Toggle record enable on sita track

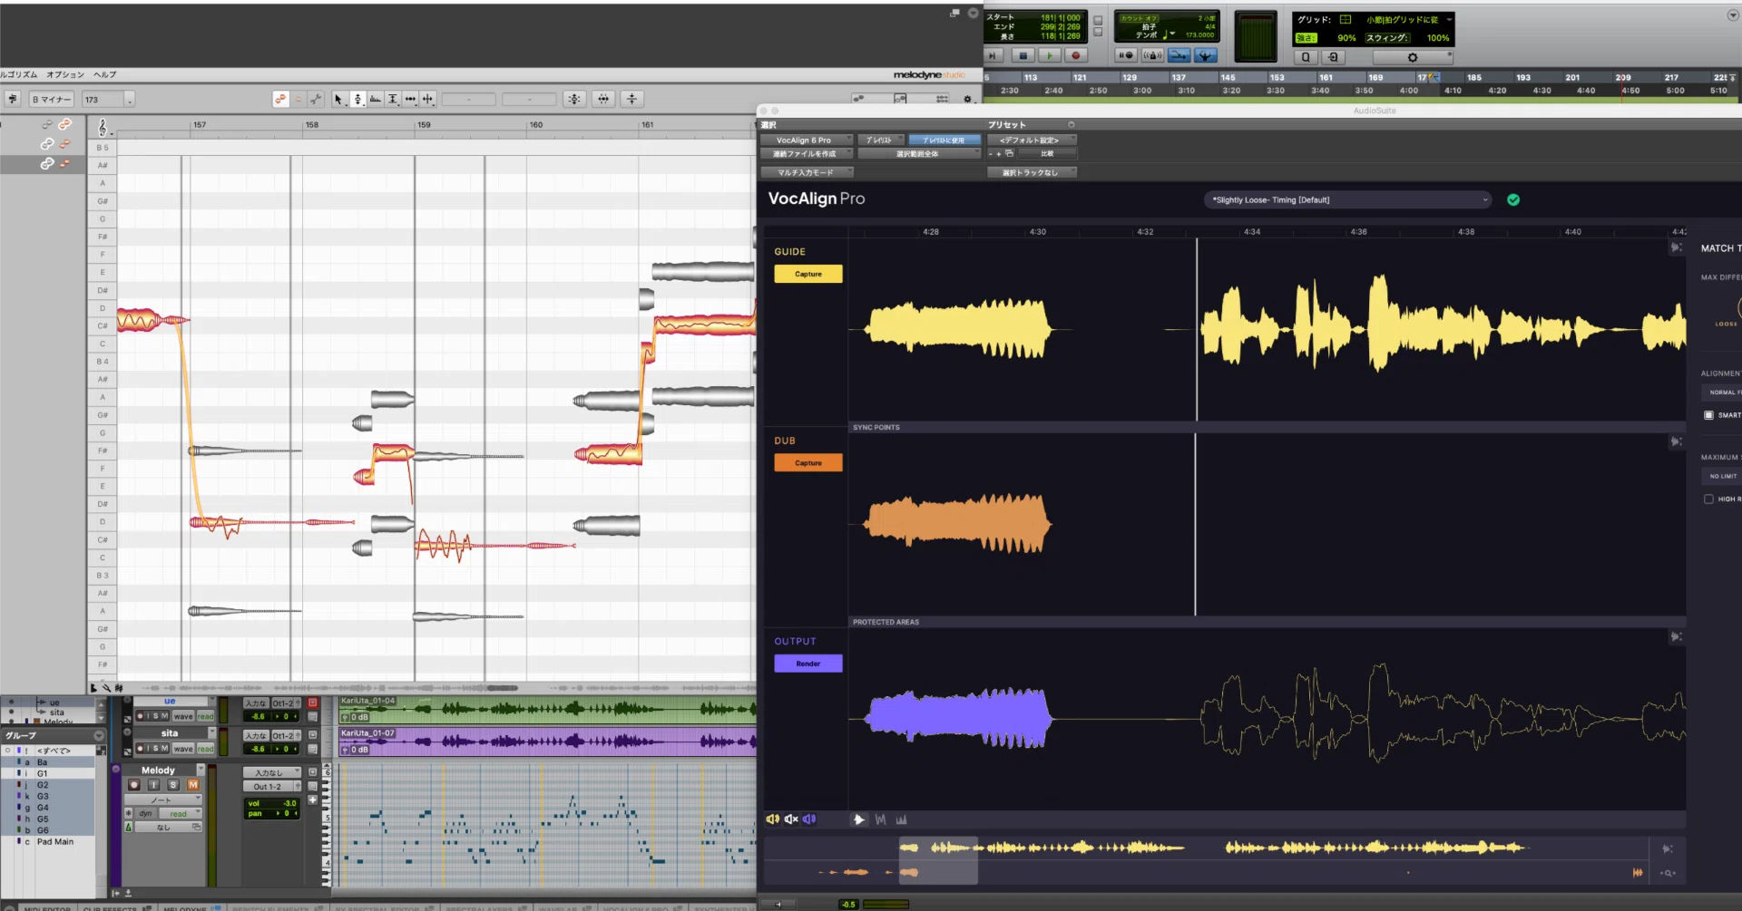pos(140,749)
